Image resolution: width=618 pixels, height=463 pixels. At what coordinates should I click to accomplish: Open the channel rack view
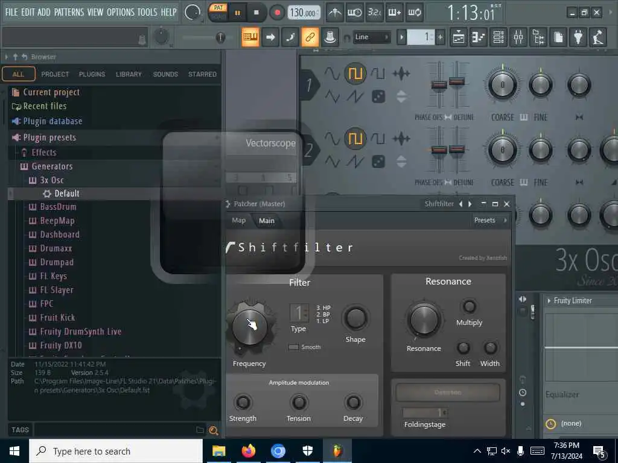498,37
